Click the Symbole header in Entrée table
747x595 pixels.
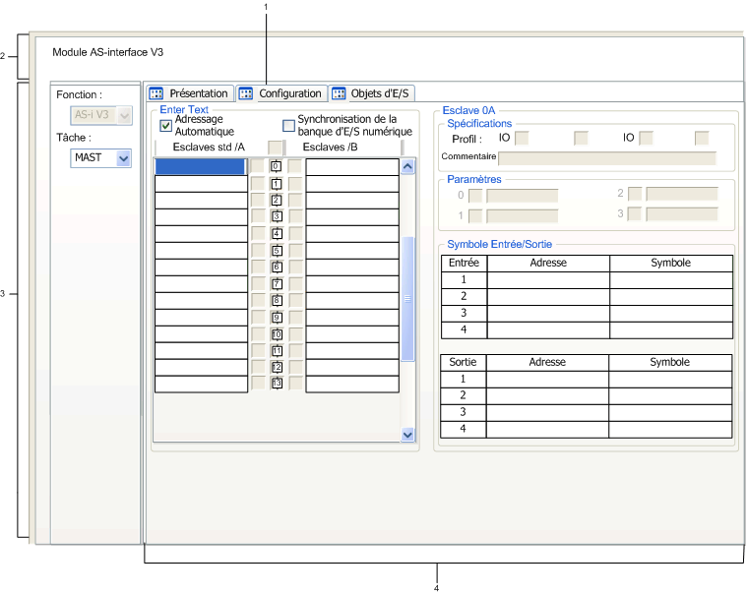point(671,263)
